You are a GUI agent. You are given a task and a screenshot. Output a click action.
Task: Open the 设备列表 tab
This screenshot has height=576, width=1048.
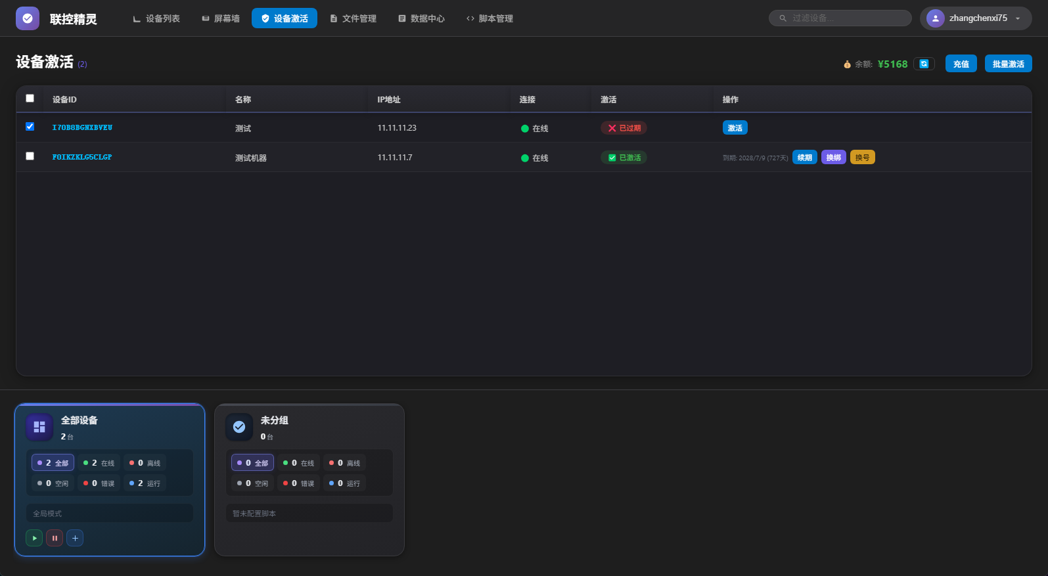coord(156,18)
